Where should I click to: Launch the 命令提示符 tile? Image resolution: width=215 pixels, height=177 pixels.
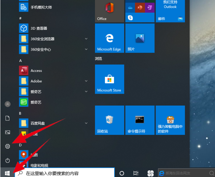point(140,120)
